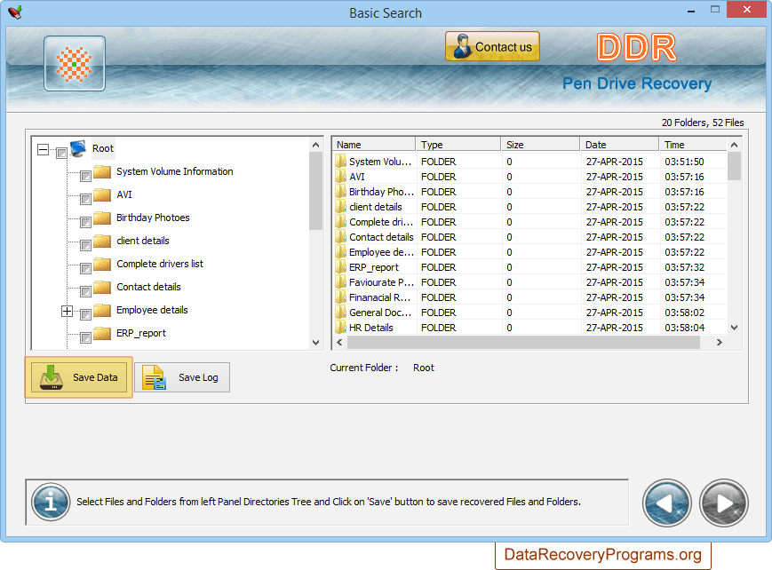Click time 03:51:50 in file list
This screenshot has width=772, height=570.
click(x=684, y=162)
